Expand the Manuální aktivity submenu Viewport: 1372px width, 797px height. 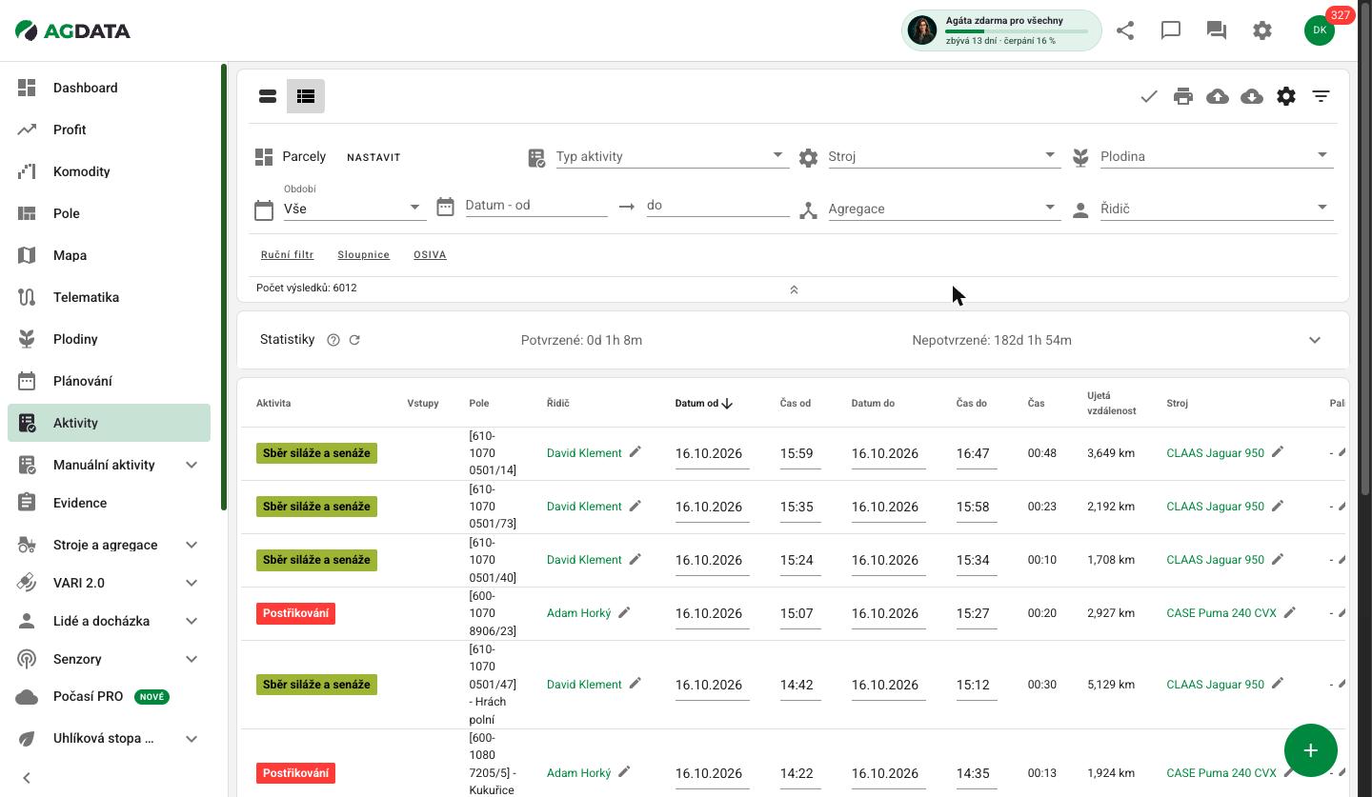[x=192, y=465]
